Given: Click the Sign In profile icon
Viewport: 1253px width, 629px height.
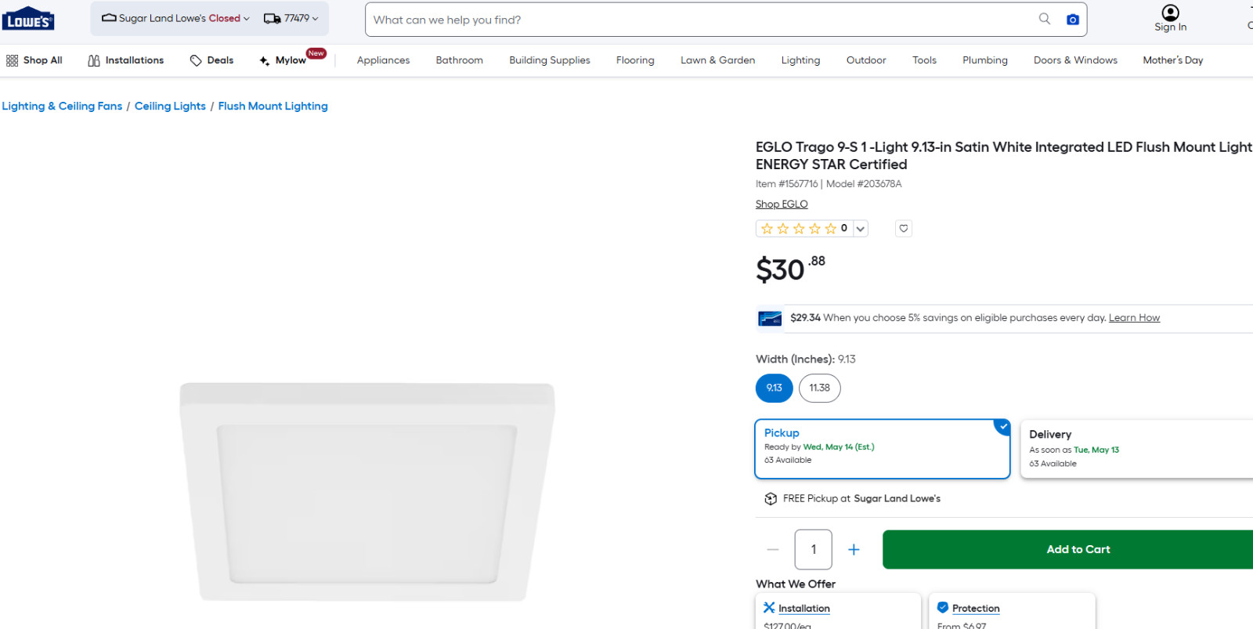Looking at the screenshot, I should [x=1170, y=13].
